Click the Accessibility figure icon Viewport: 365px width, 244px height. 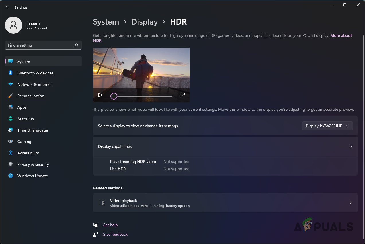[x=11, y=153]
